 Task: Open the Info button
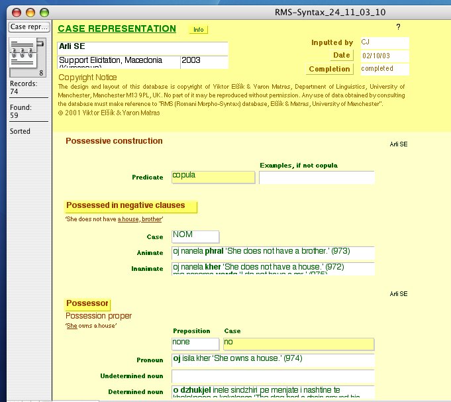(198, 30)
